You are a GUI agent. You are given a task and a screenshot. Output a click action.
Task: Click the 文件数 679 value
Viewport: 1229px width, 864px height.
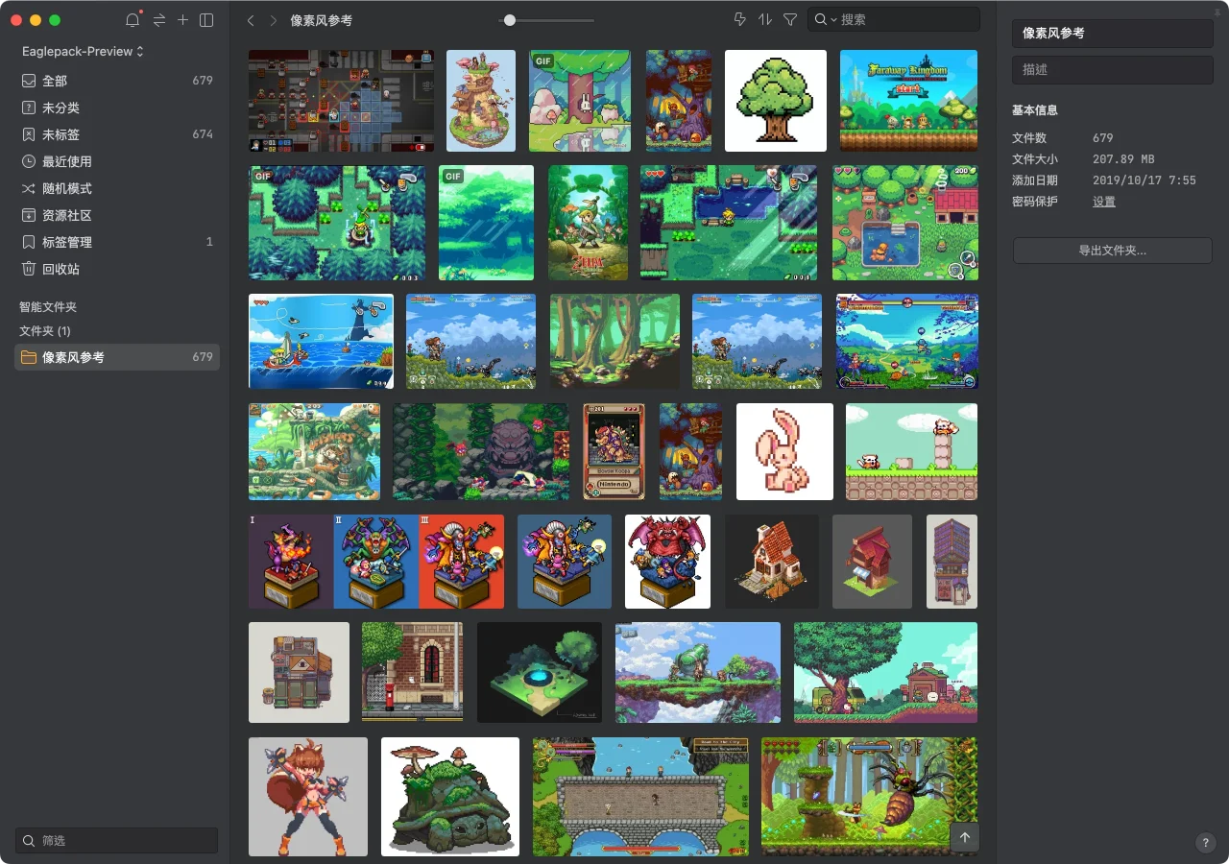(x=1103, y=138)
